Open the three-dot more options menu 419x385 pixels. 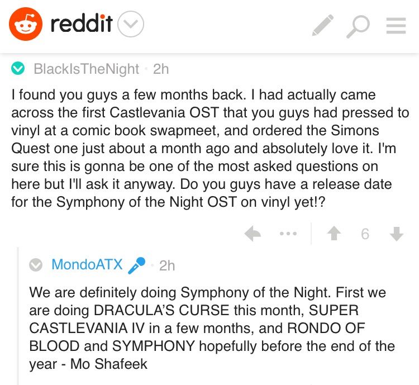click(288, 235)
